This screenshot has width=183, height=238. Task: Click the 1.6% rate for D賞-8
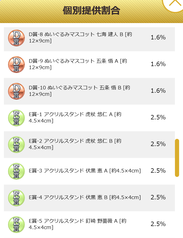[158, 37]
